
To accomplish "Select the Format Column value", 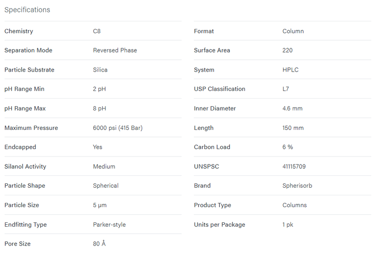I will 293,31.
